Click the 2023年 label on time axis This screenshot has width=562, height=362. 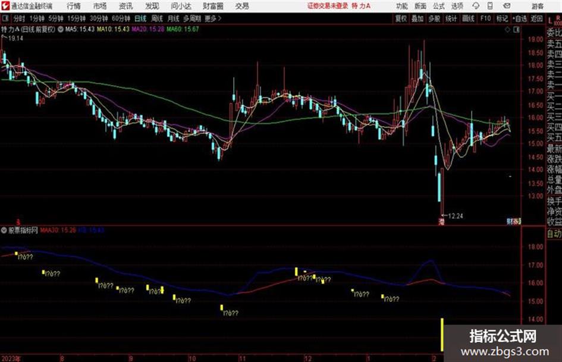(11, 358)
